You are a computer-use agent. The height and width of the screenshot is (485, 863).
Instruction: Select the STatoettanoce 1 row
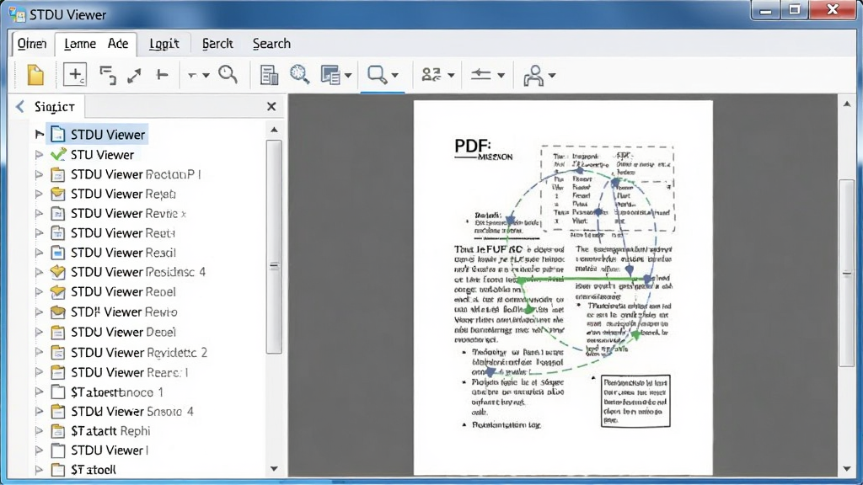coord(107,392)
